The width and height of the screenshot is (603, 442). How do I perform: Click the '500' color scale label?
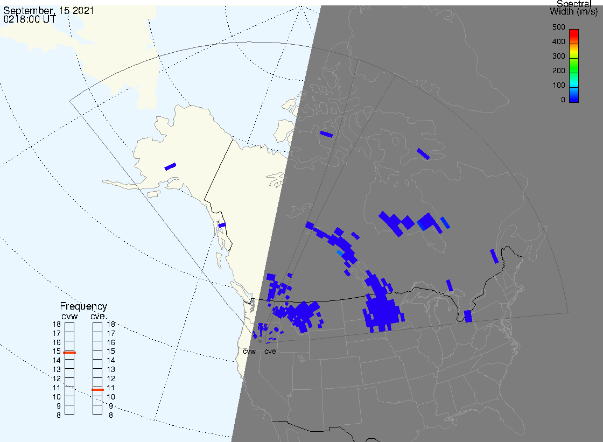point(558,27)
